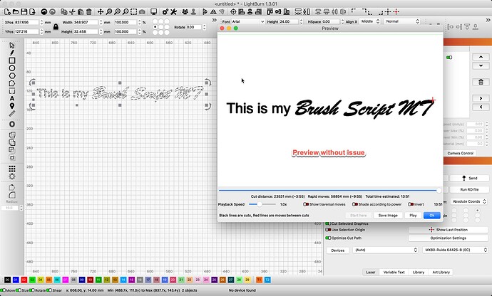492x296 pixels.
Task: Click the Devices button
Action: (337, 250)
